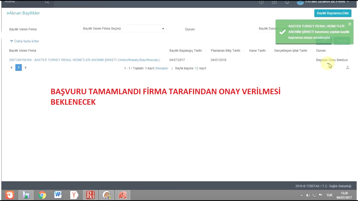Close the green BAXTER notification toast

[x=350, y=24]
